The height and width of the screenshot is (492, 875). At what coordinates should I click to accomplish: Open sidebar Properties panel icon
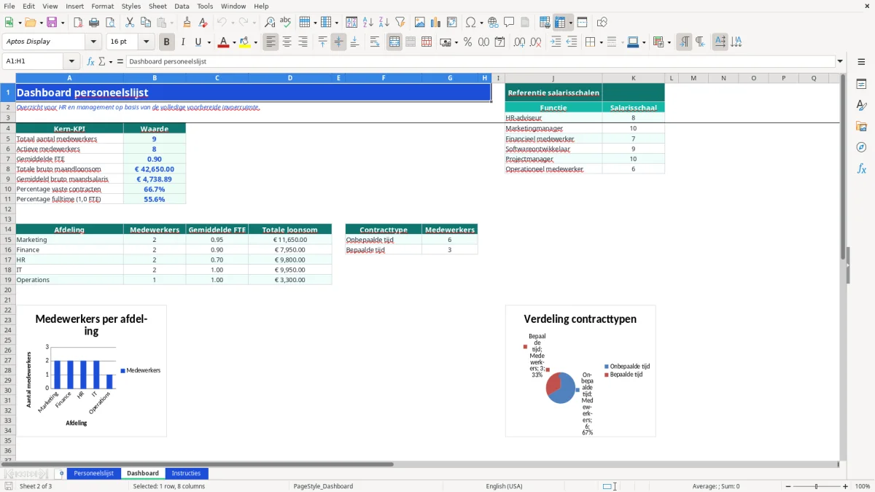tap(861, 85)
